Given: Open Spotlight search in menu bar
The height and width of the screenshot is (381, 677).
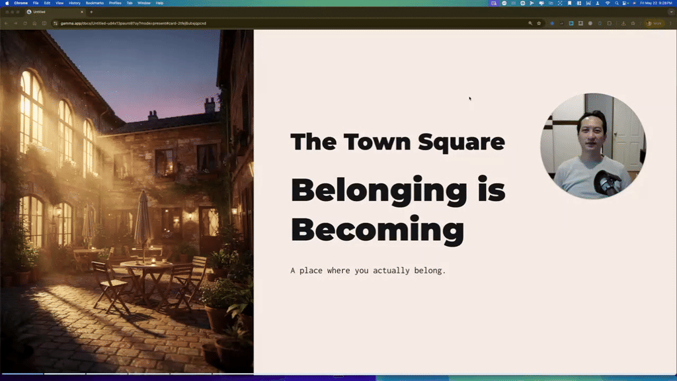Looking at the screenshot, I should [x=617, y=3].
